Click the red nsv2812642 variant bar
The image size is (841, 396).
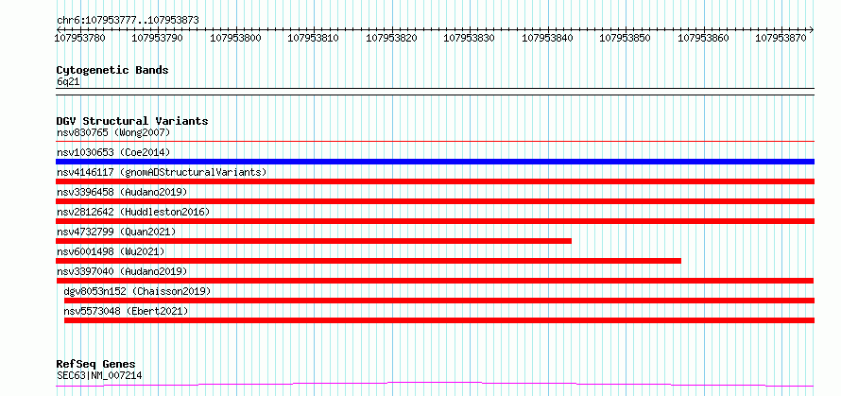coord(435,221)
